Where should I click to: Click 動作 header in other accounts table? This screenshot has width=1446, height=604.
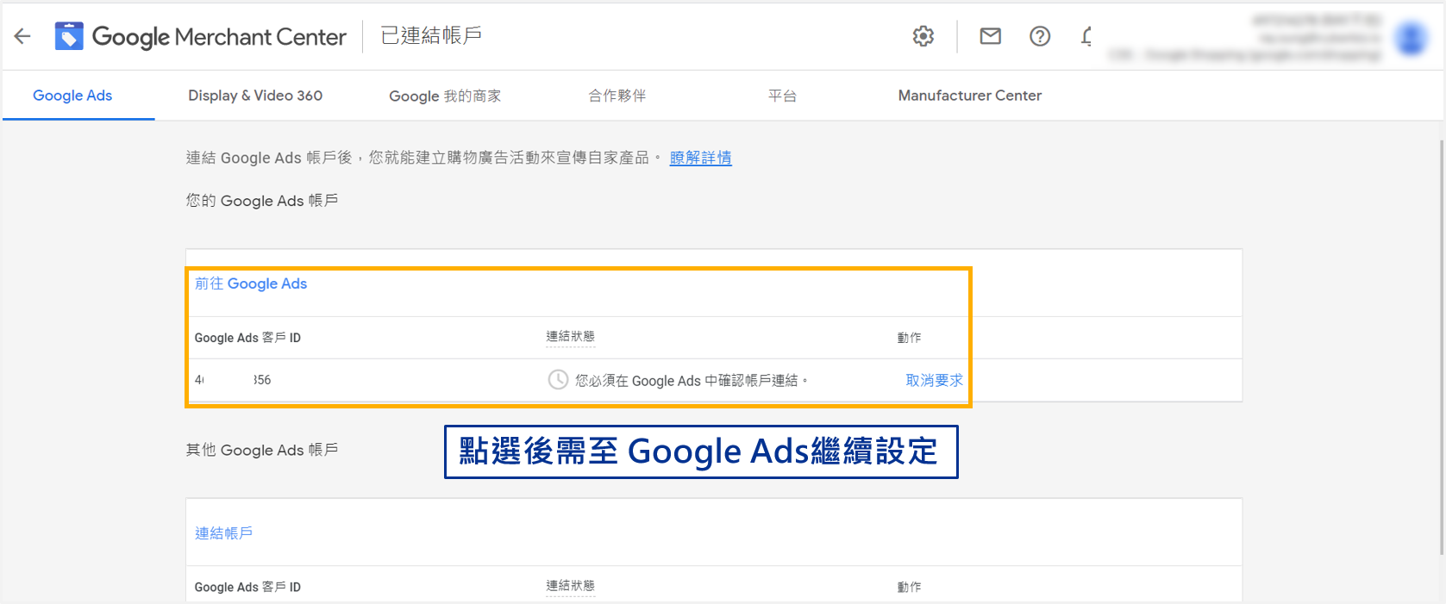(910, 587)
